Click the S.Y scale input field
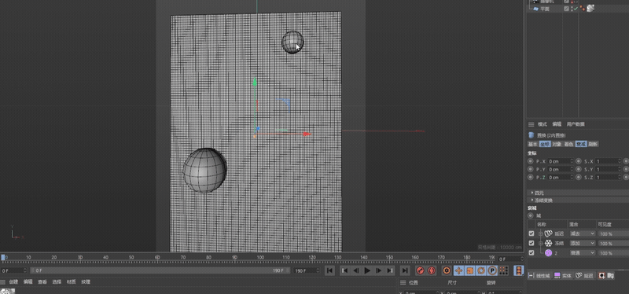The width and height of the screenshot is (629, 294). point(609,169)
